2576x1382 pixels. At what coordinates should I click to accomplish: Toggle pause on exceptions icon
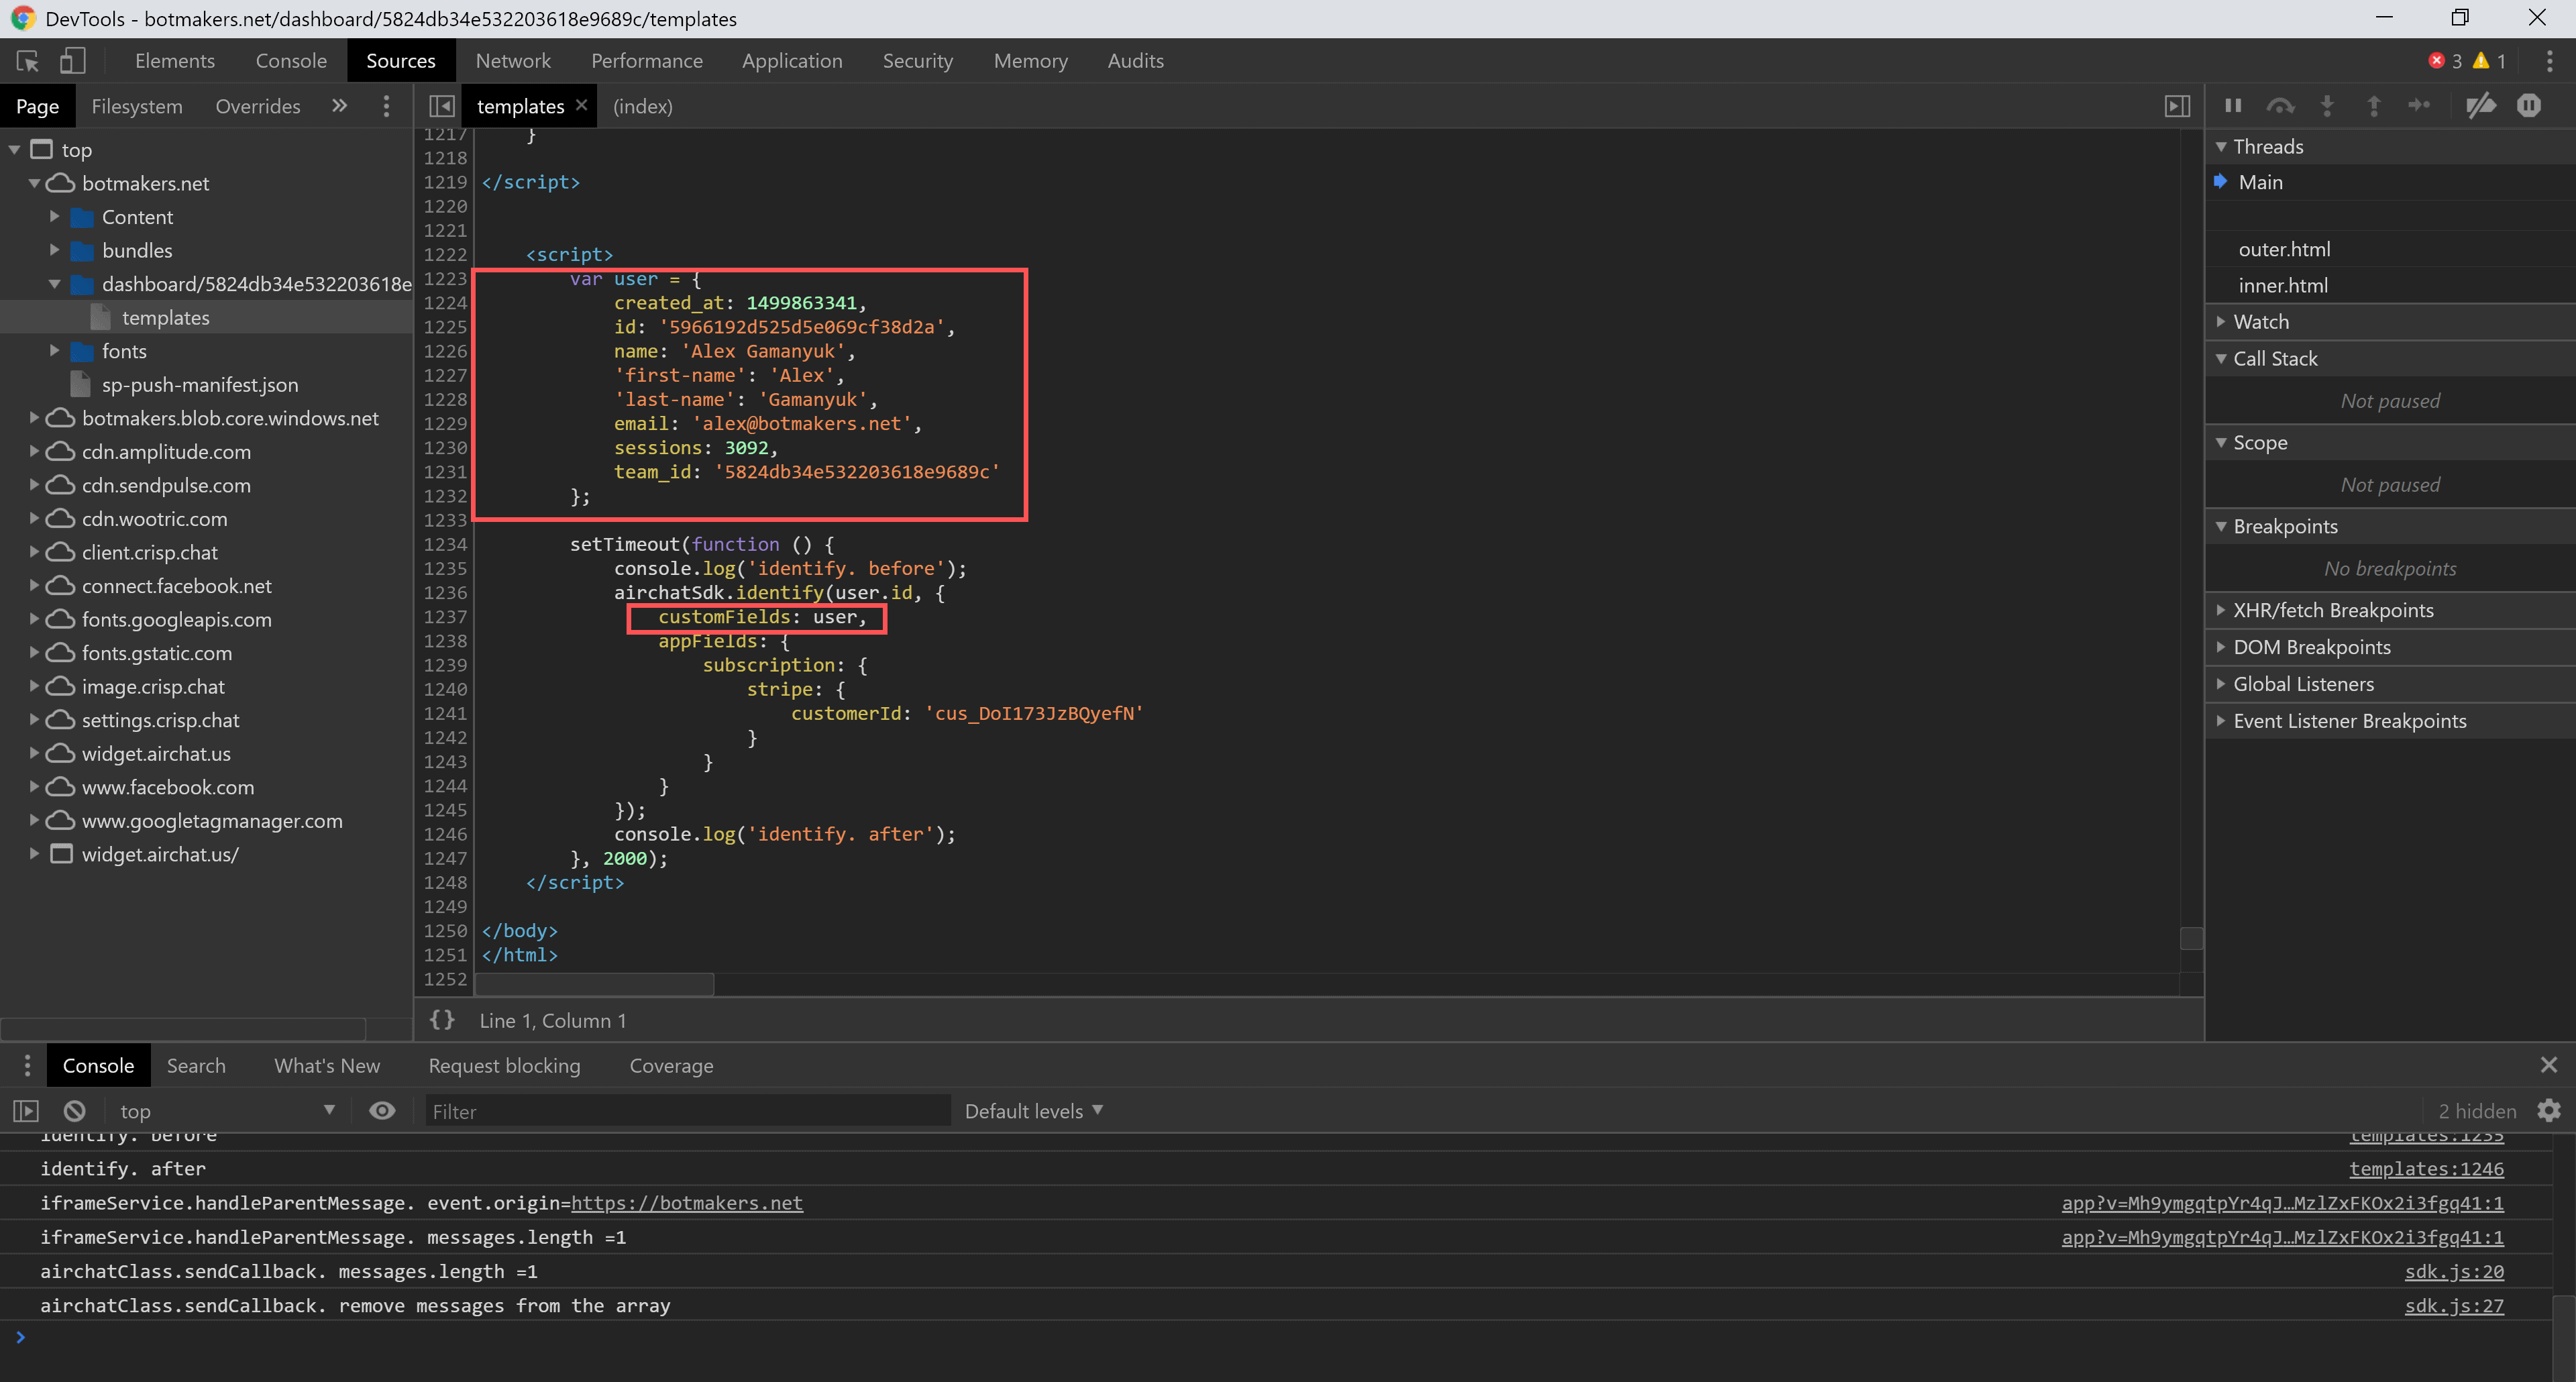[2529, 105]
